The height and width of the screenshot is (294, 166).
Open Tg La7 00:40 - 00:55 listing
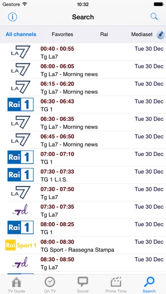click(x=83, y=52)
